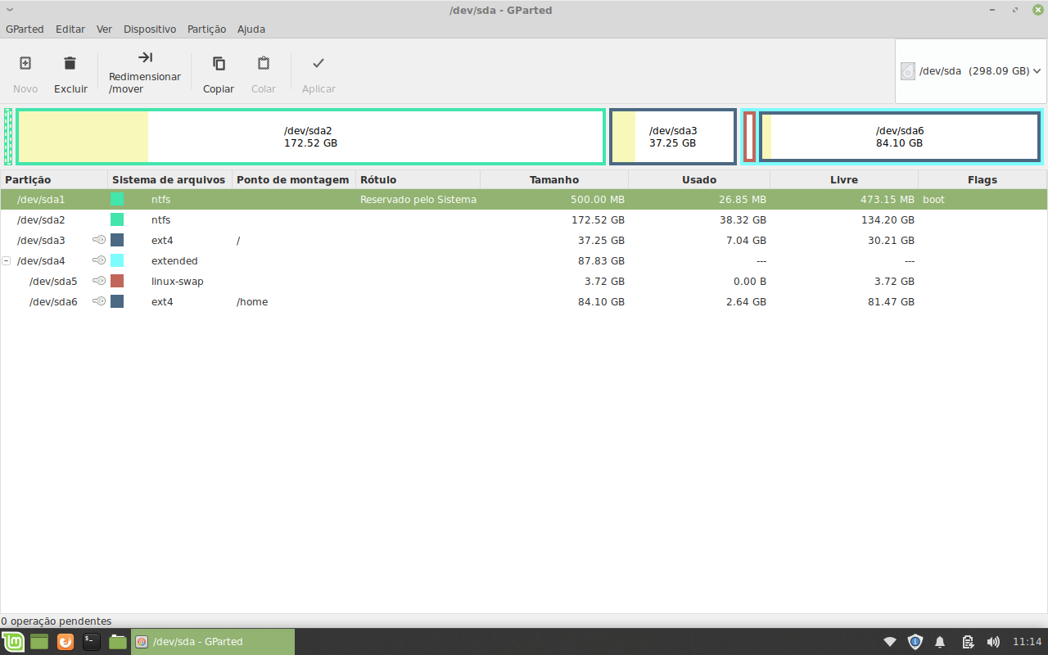Click the clipboard power manager tray icon
This screenshot has height=655, width=1048.
click(x=967, y=642)
